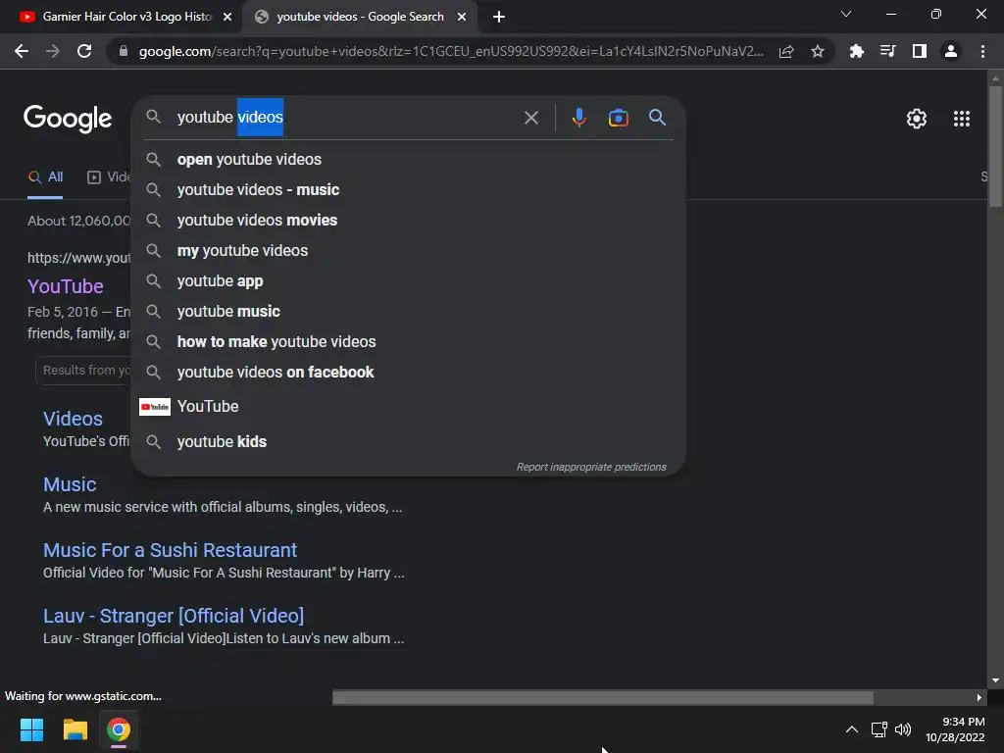Choose suggestion 'youtube videos on facebook'
The height and width of the screenshot is (753, 1004).
408,372
